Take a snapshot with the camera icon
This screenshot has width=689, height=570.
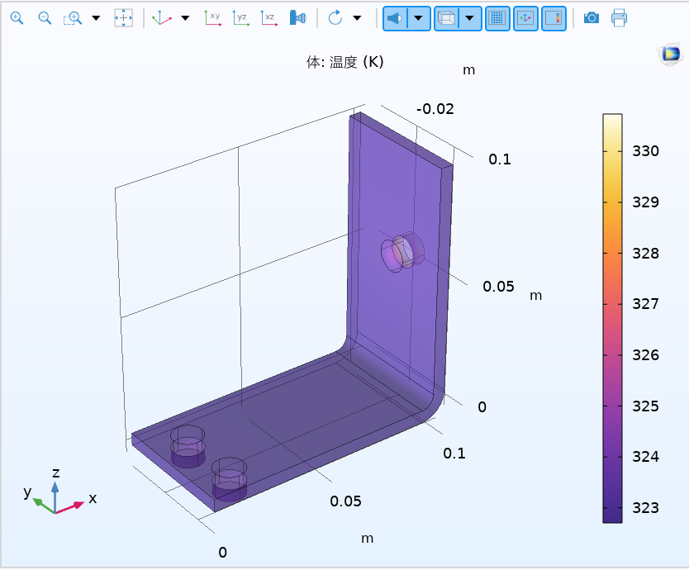tap(591, 17)
